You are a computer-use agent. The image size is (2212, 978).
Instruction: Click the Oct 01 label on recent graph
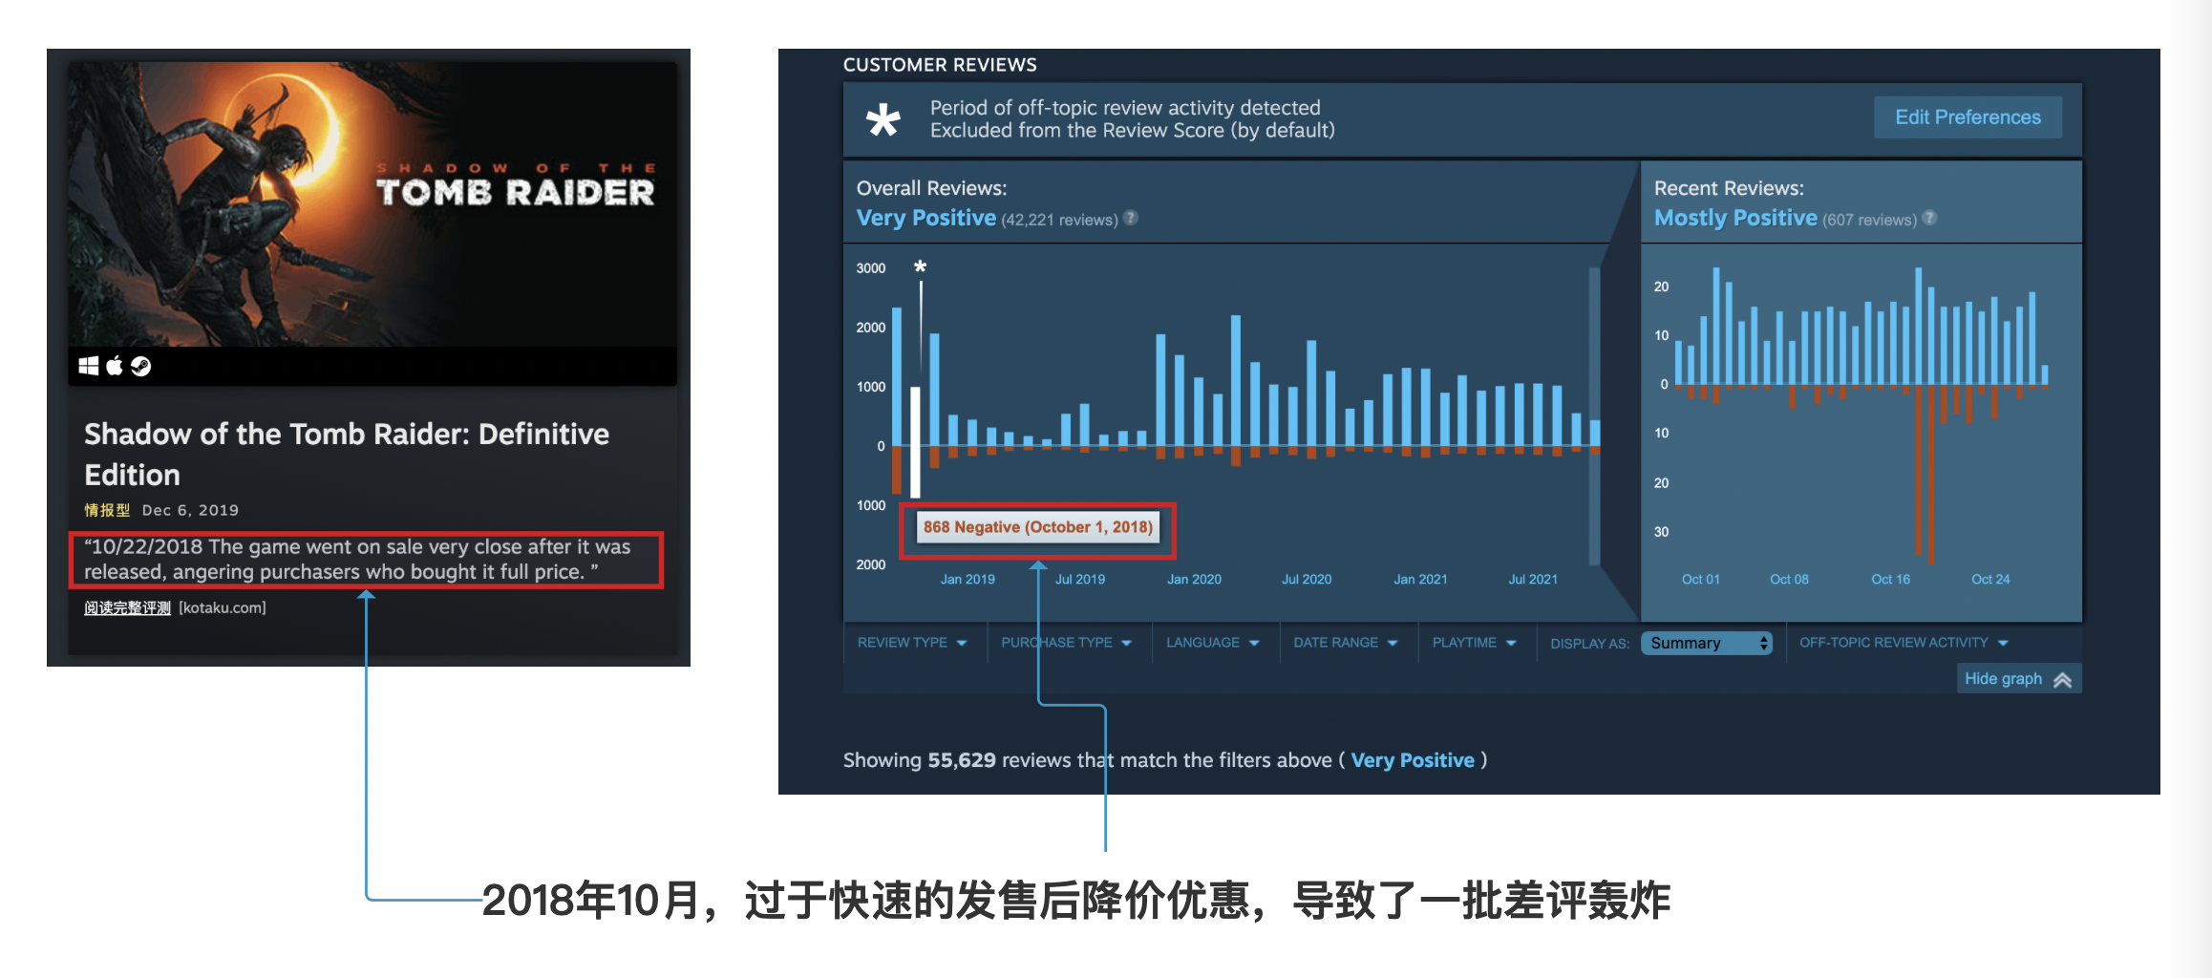(x=1701, y=580)
